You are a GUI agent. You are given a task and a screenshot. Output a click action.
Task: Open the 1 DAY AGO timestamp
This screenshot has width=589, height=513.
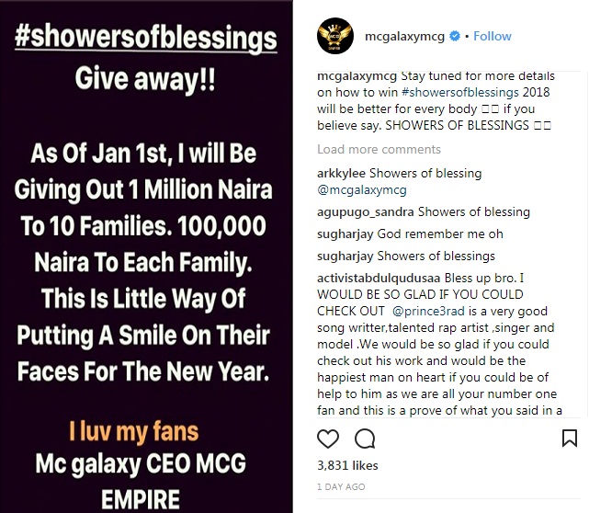click(341, 486)
